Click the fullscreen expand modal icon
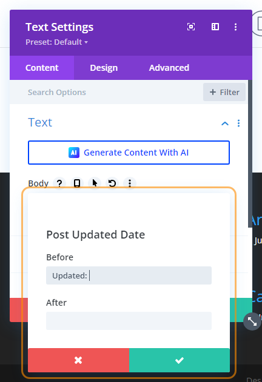The height and width of the screenshot is (382, 262). click(x=191, y=27)
